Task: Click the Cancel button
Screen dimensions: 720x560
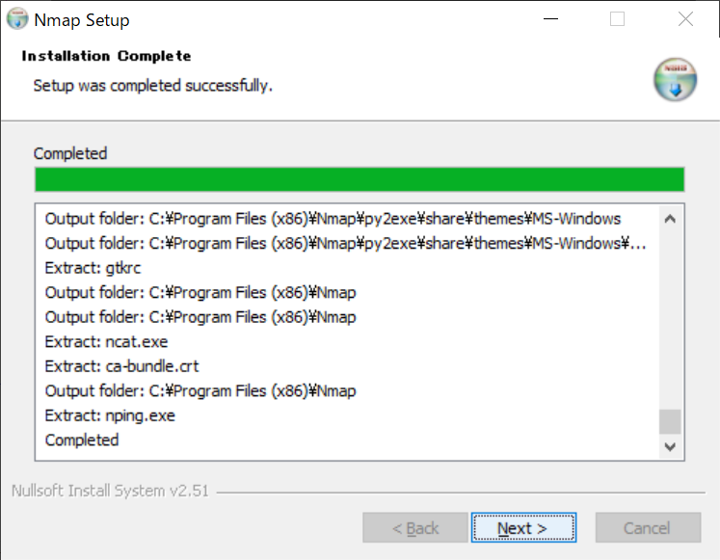Action: 647,528
